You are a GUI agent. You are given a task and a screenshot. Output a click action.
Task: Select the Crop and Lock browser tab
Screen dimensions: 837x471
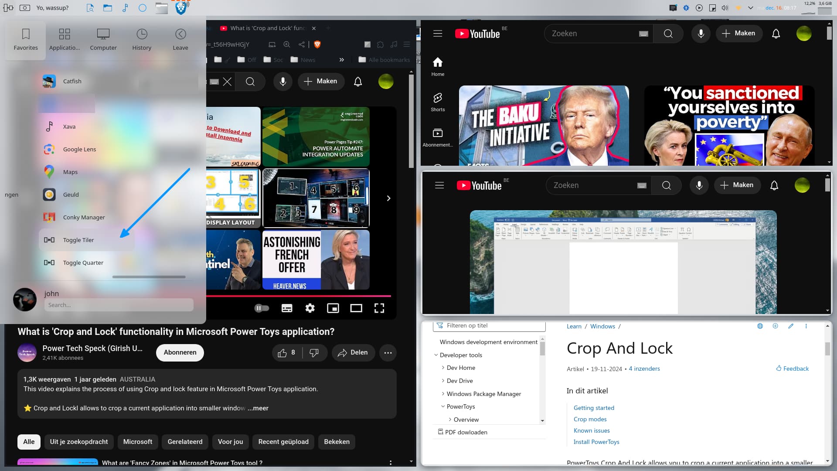268,28
